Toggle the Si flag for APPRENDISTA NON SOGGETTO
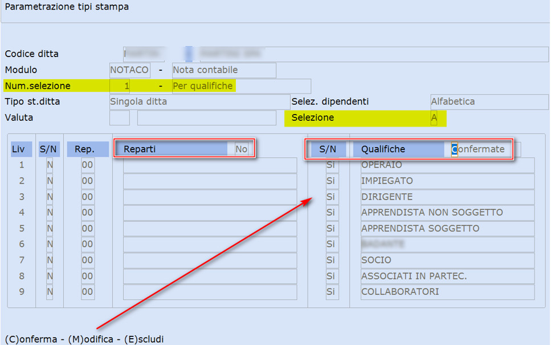This screenshot has width=551, height=345. point(332,213)
